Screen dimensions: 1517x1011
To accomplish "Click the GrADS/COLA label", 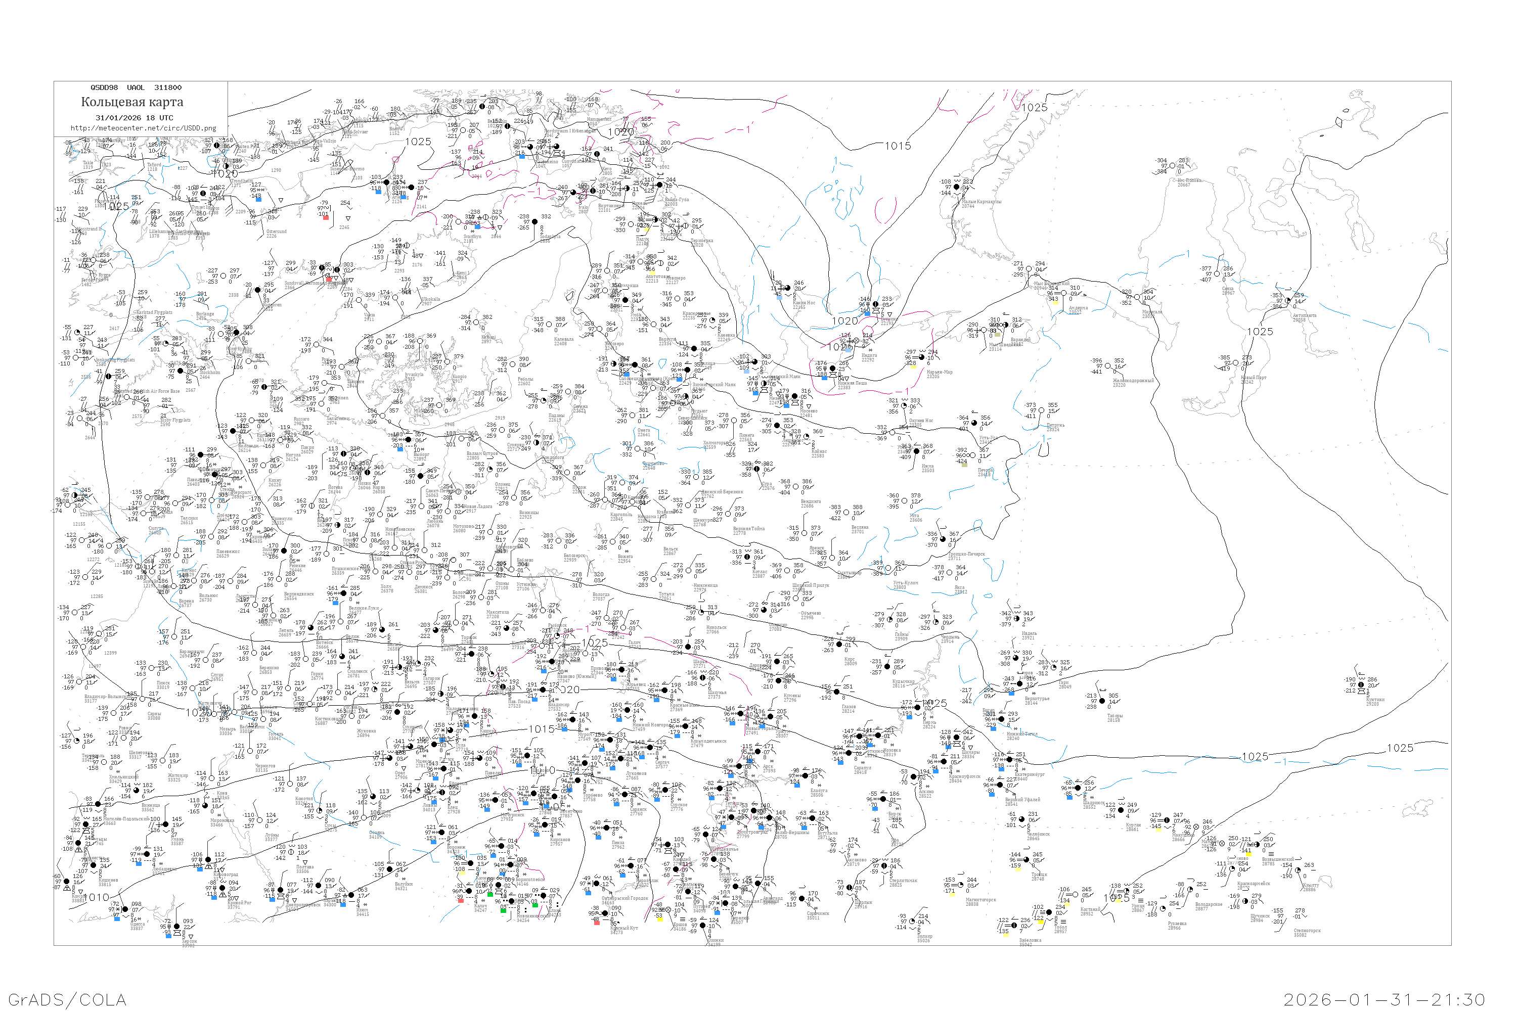I will coord(67,1000).
